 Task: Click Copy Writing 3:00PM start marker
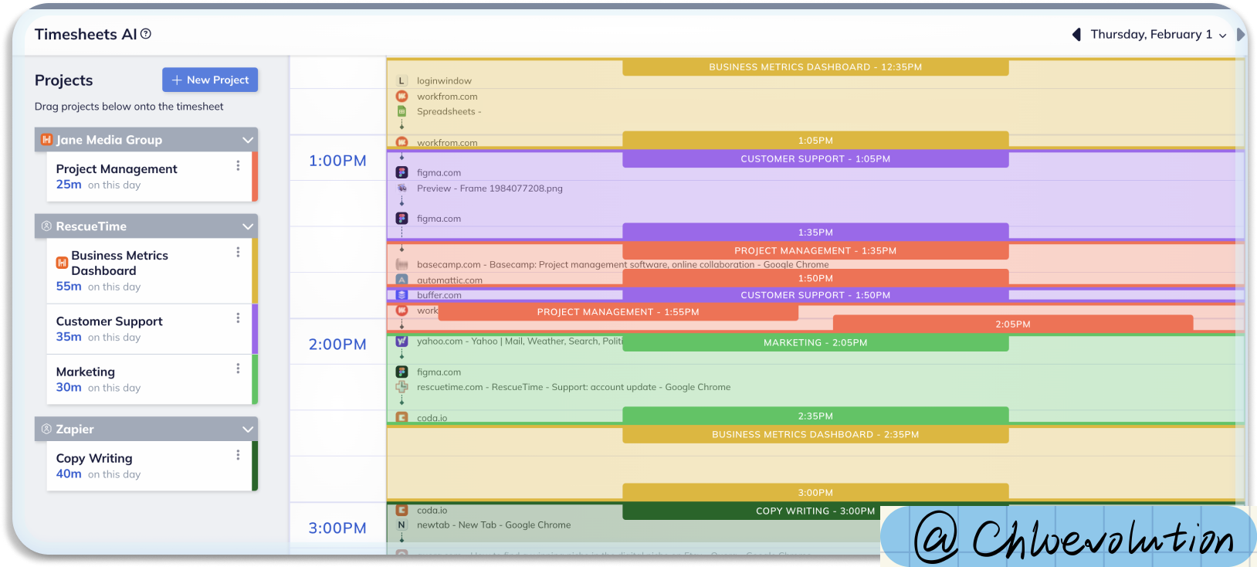coord(815,511)
